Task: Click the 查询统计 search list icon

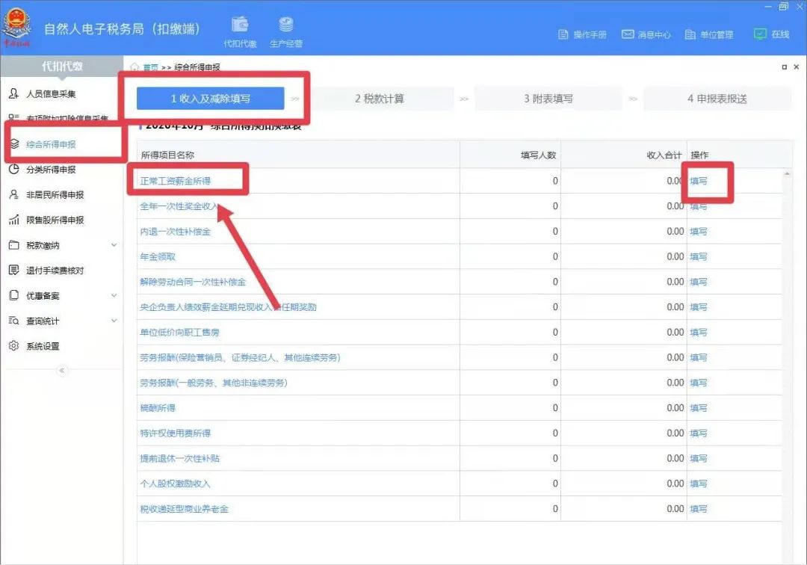Action: (x=14, y=321)
